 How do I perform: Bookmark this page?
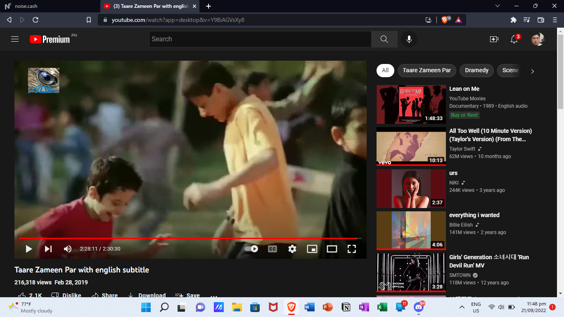[89, 20]
